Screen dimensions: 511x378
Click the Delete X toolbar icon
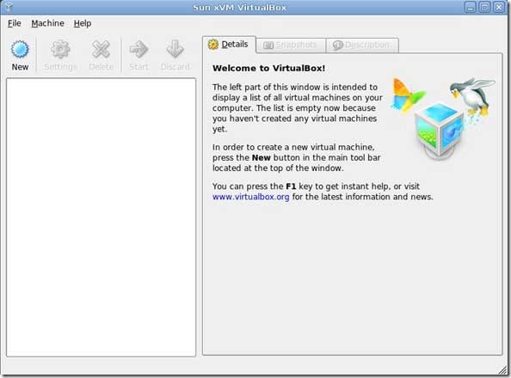point(101,50)
